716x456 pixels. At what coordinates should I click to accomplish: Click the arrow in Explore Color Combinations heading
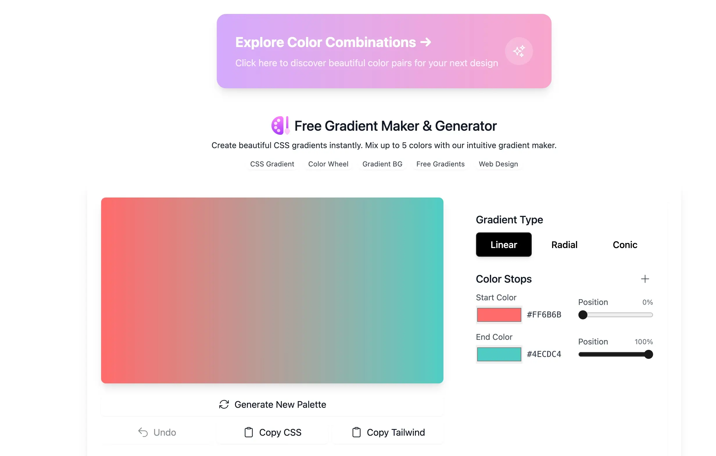[x=426, y=42]
